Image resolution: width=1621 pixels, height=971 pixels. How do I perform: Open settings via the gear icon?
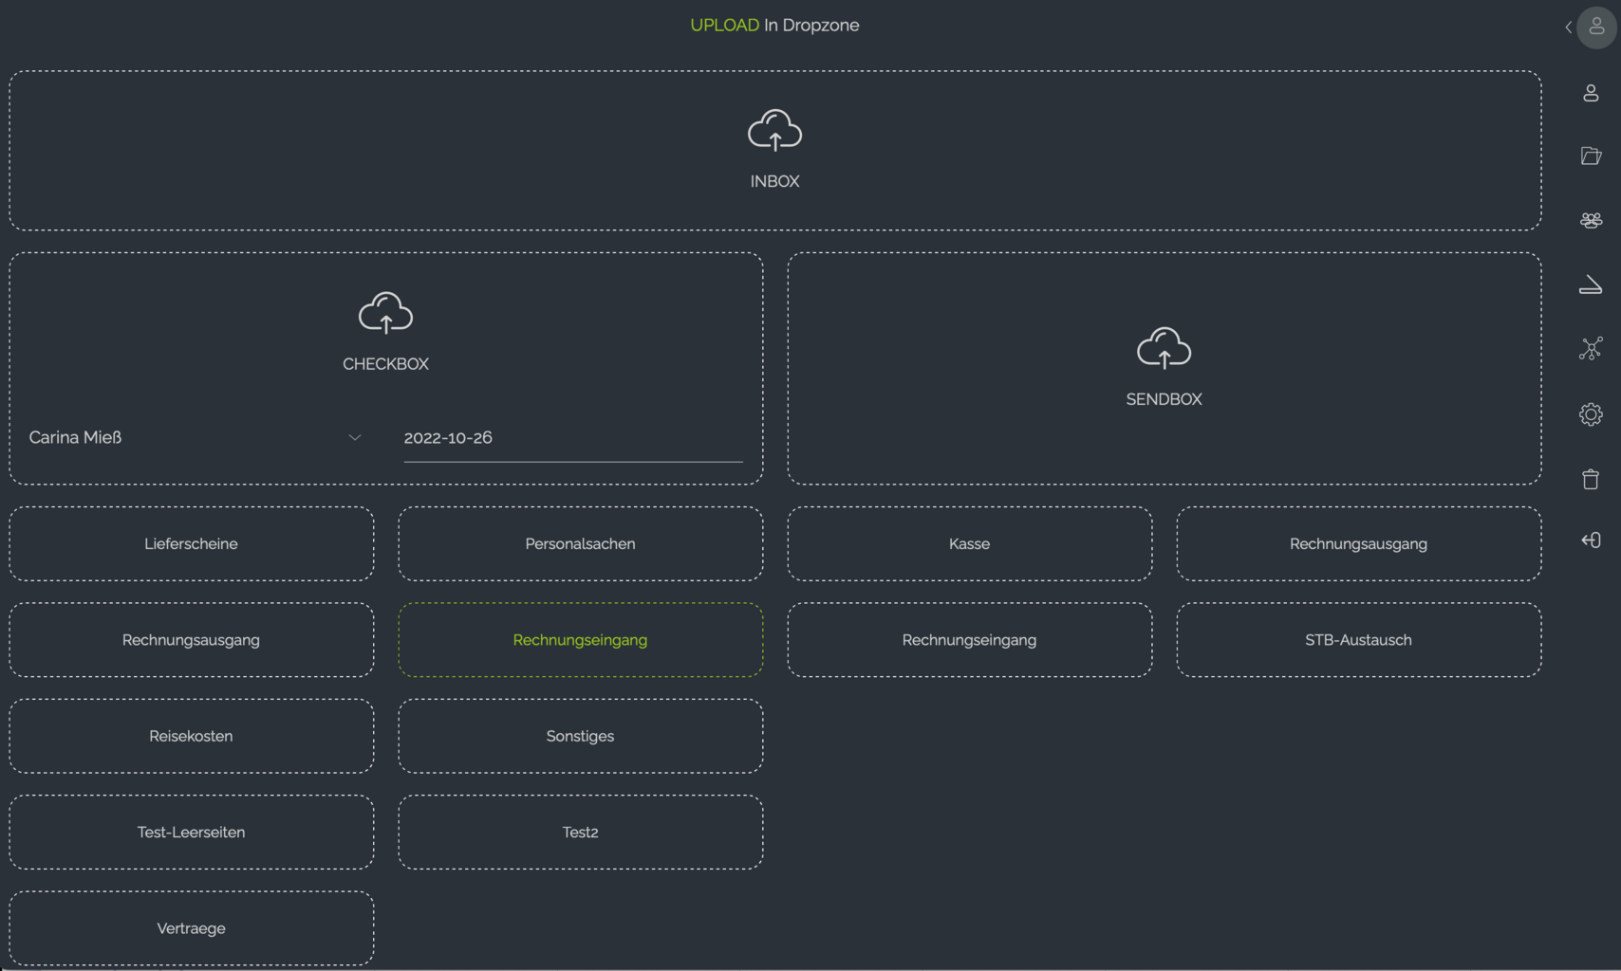(x=1591, y=414)
